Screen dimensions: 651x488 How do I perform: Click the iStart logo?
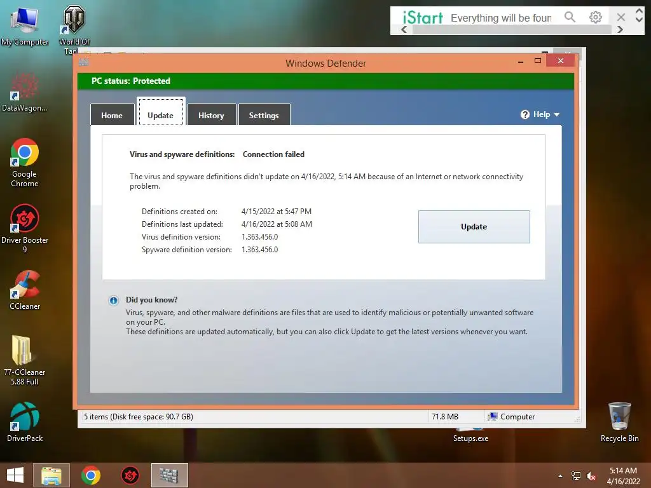tap(423, 17)
